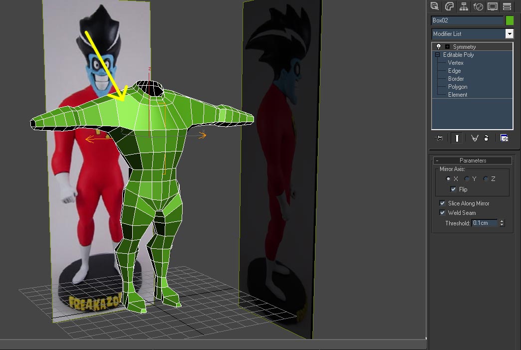
Task: Select Element sub-object level
Action: tap(458, 95)
